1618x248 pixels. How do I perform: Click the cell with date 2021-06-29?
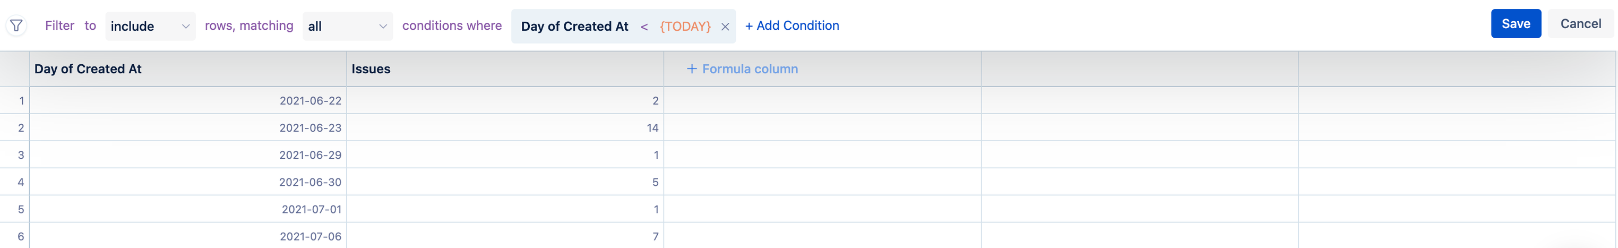pos(311,155)
